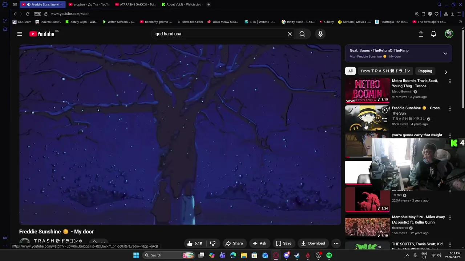Open Freddie Sunshine Cross The Sun thumbnail
The width and height of the screenshot is (465, 261).
coord(367,117)
